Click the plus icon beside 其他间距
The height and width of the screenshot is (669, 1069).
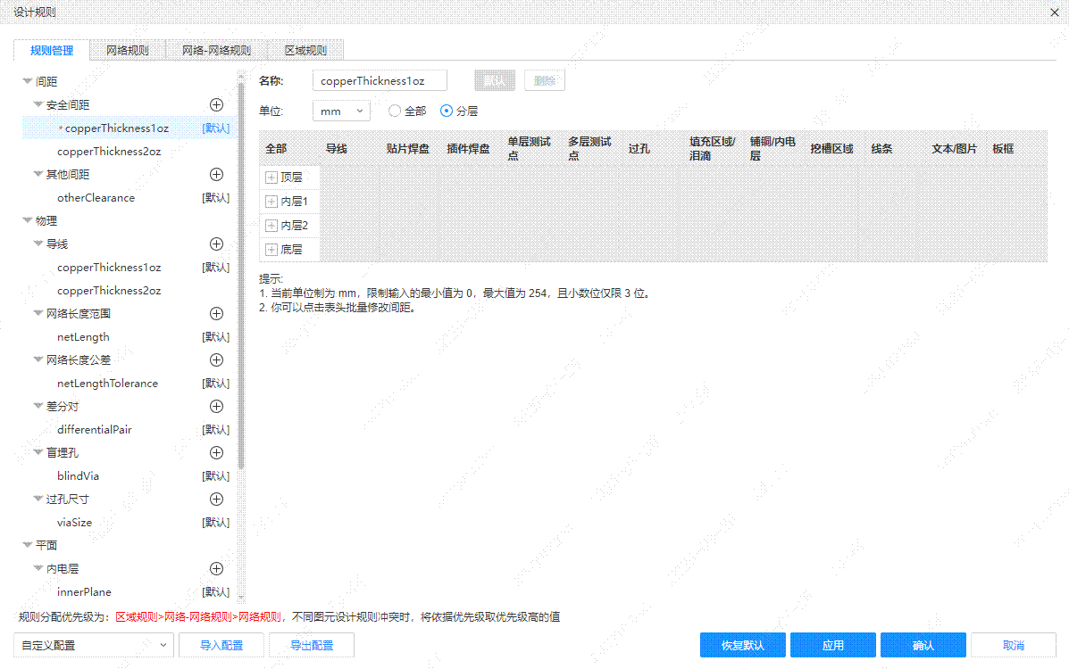tap(216, 174)
